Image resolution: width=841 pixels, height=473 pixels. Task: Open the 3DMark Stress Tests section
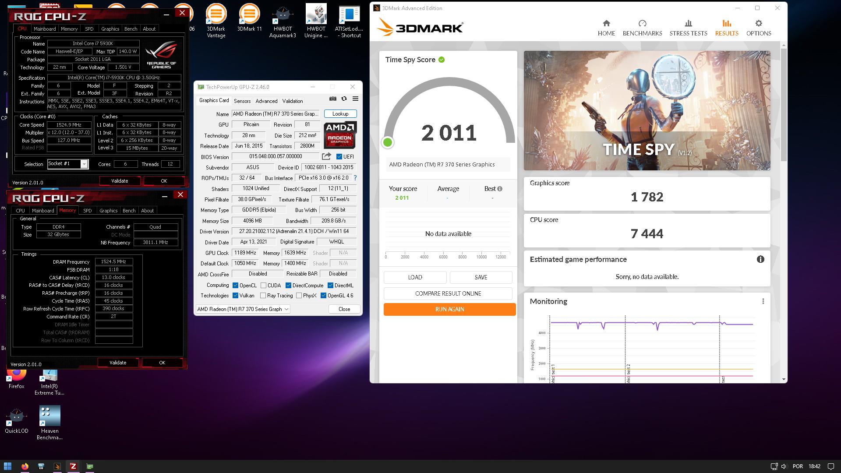pyautogui.click(x=688, y=28)
